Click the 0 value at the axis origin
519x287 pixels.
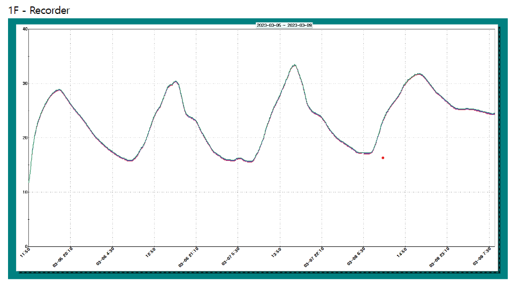26,246
